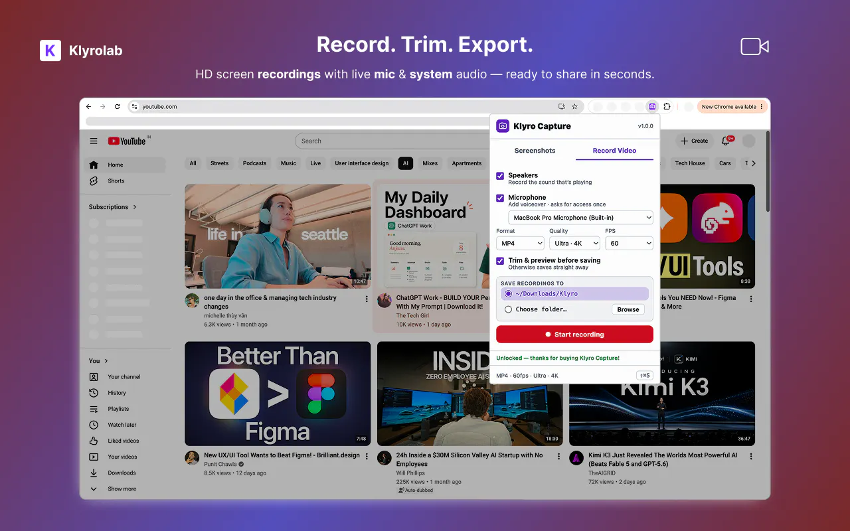
Task: Select the Choose folder radio option
Action: [x=508, y=309]
